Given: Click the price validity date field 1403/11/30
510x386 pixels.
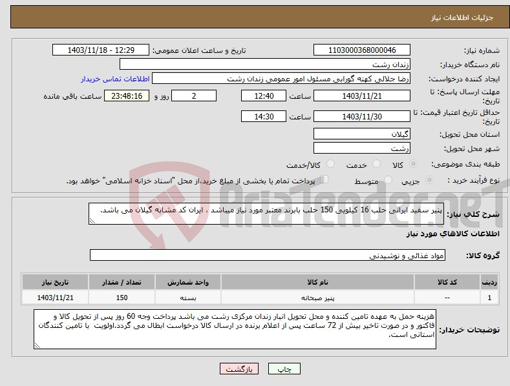Looking at the screenshot, I should [362, 116].
